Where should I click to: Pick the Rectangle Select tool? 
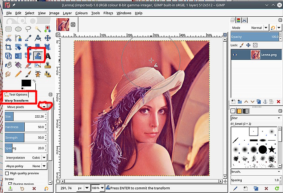pyautogui.click(x=8, y=29)
